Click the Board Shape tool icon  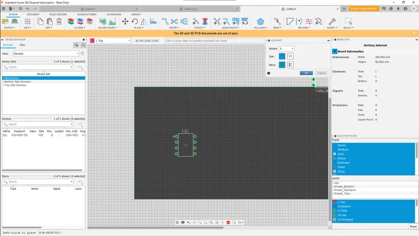[103, 22]
